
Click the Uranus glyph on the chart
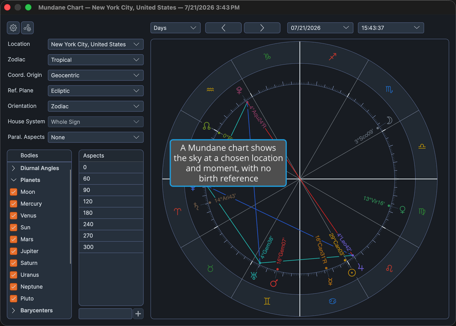(x=254, y=276)
